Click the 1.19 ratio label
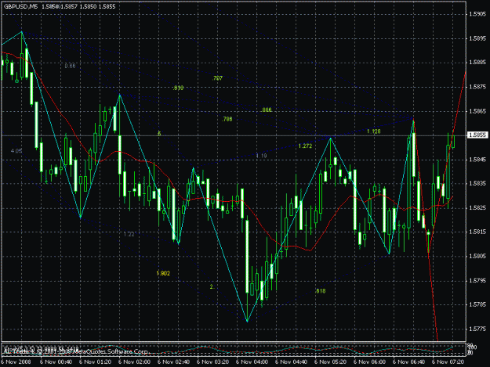Image resolution: width=490 pixels, height=367 pixels. 261,156
